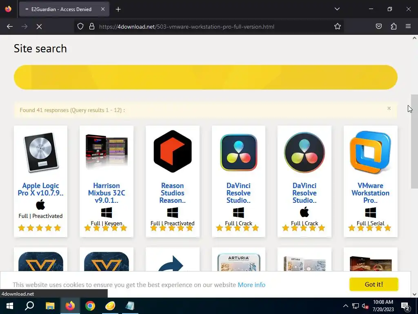Read cookie policy via More info
Screen dimensions: 418x314
click(251, 285)
